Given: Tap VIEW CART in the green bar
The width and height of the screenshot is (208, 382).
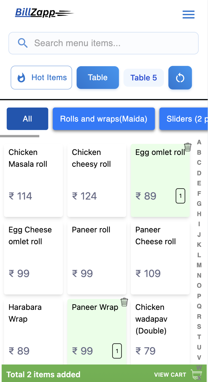Looking at the screenshot, I should tap(170, 375).
